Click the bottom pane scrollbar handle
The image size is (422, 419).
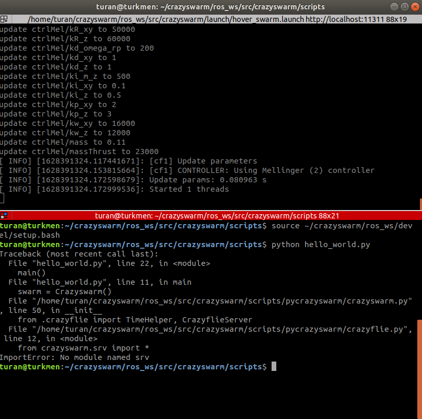(419, 369)
